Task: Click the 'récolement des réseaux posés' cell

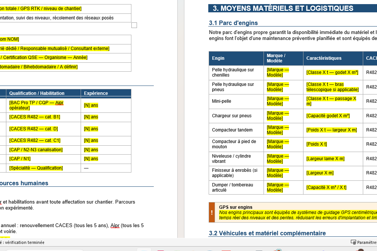Action: [x=65, y=18]
